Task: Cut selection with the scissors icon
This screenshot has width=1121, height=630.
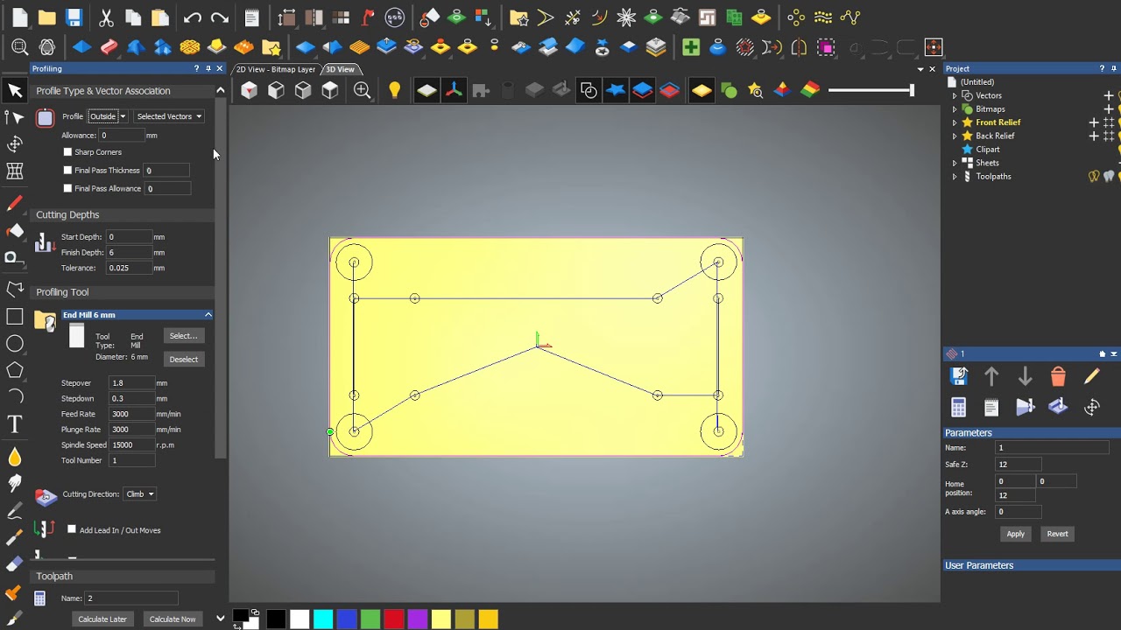Action: (106, 17)
